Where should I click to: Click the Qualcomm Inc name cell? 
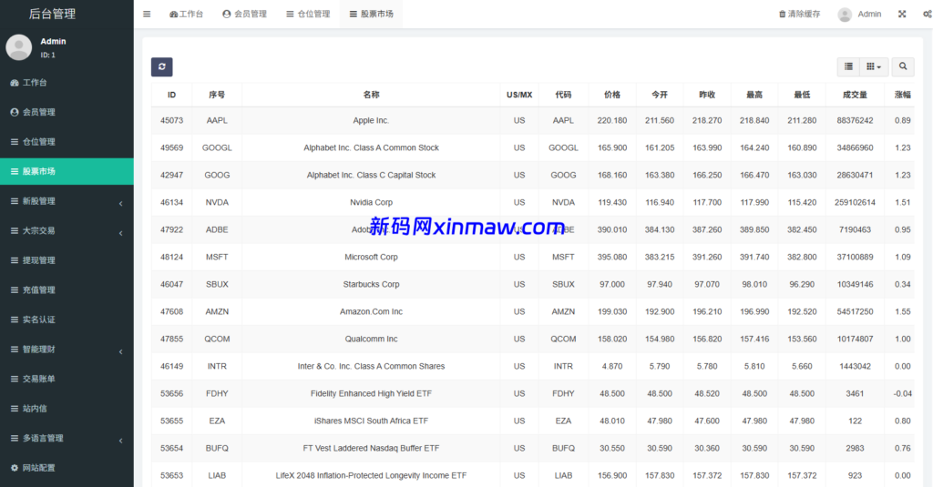371,339
